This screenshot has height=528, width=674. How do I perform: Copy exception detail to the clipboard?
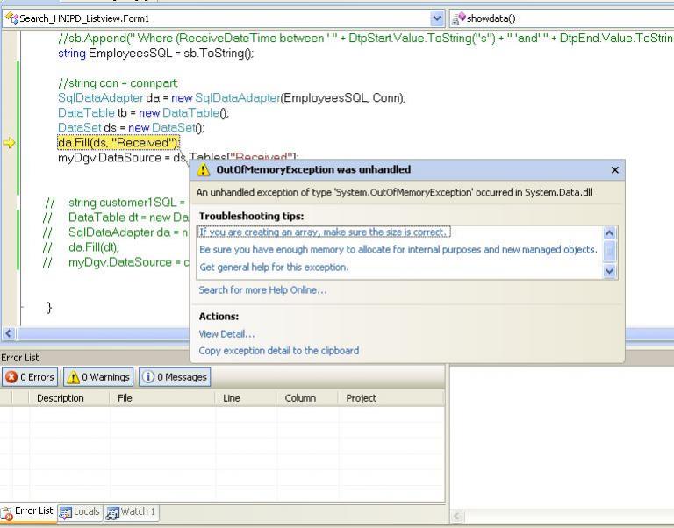(278, 350)
